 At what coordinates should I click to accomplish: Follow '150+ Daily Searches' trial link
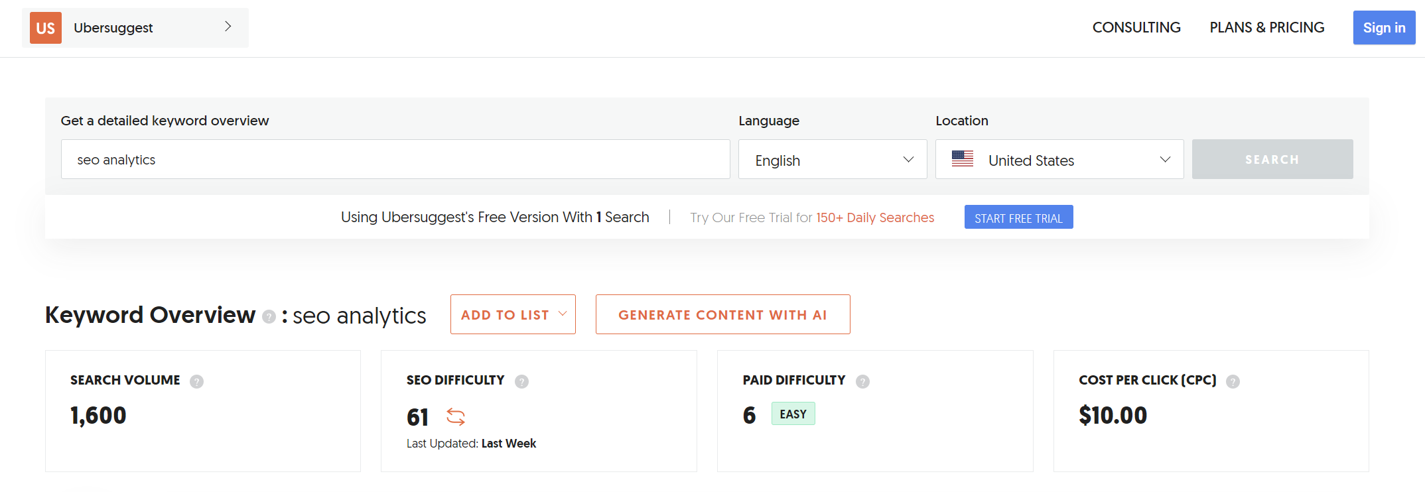click(x=874, y=217)
